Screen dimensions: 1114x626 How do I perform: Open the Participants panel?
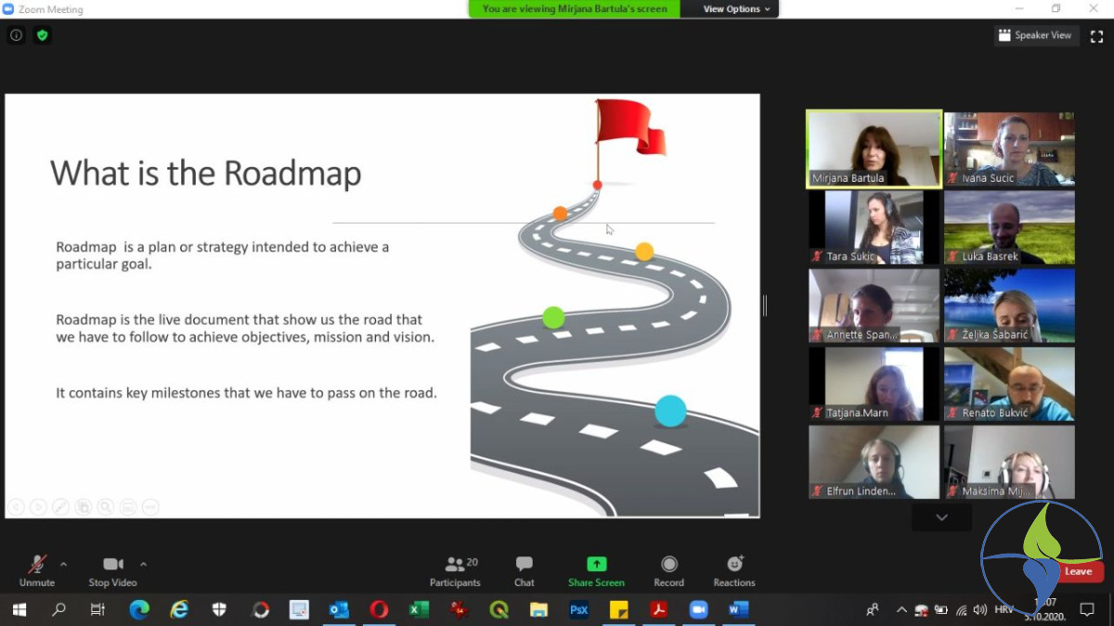(455, 570)
